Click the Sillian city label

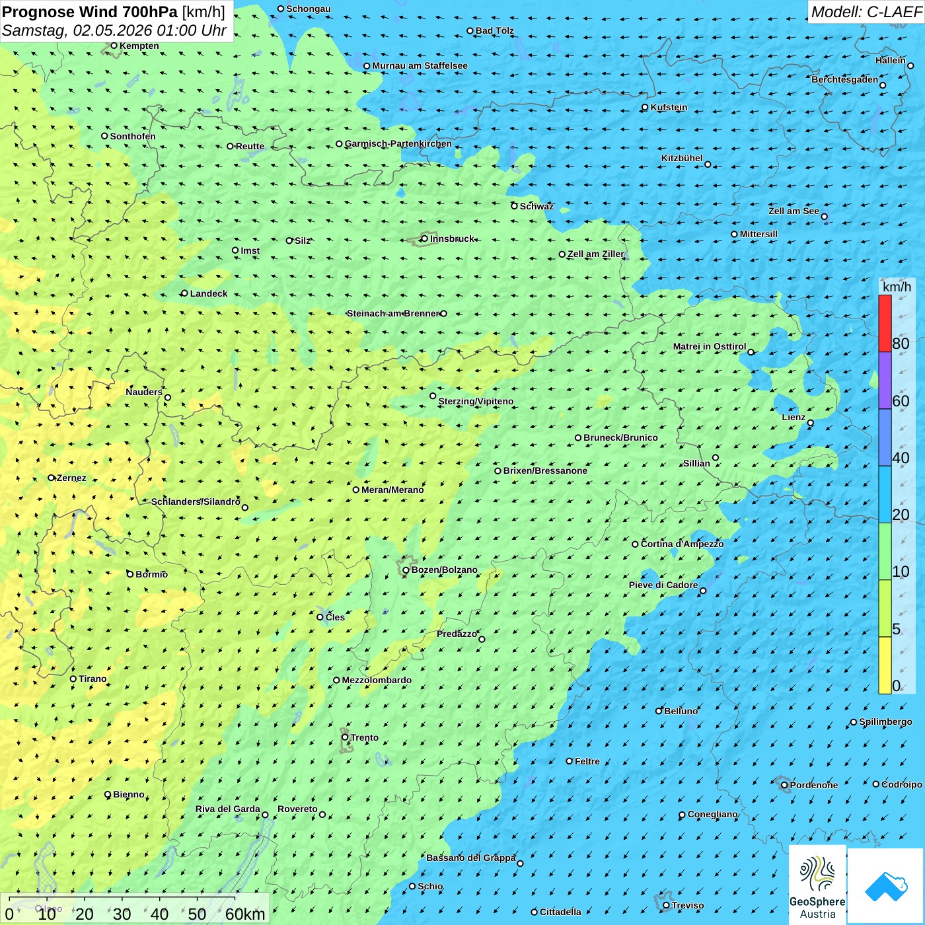(x=696, y=463)
